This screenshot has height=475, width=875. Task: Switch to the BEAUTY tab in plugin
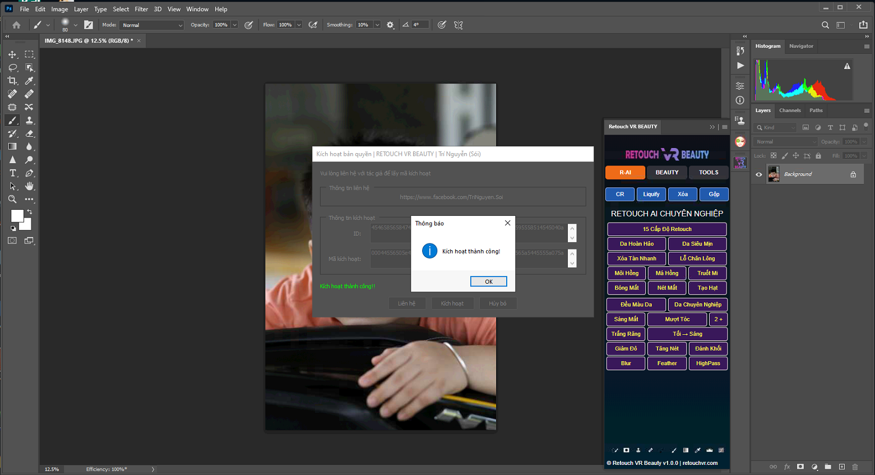click(x=667, y=173)
